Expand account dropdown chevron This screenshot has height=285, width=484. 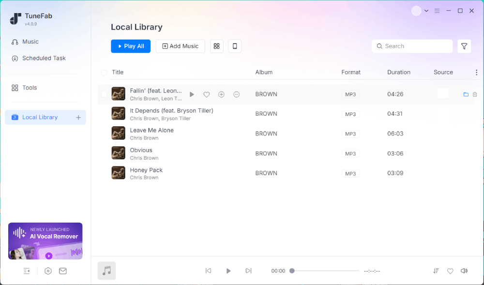coord(426,11)
